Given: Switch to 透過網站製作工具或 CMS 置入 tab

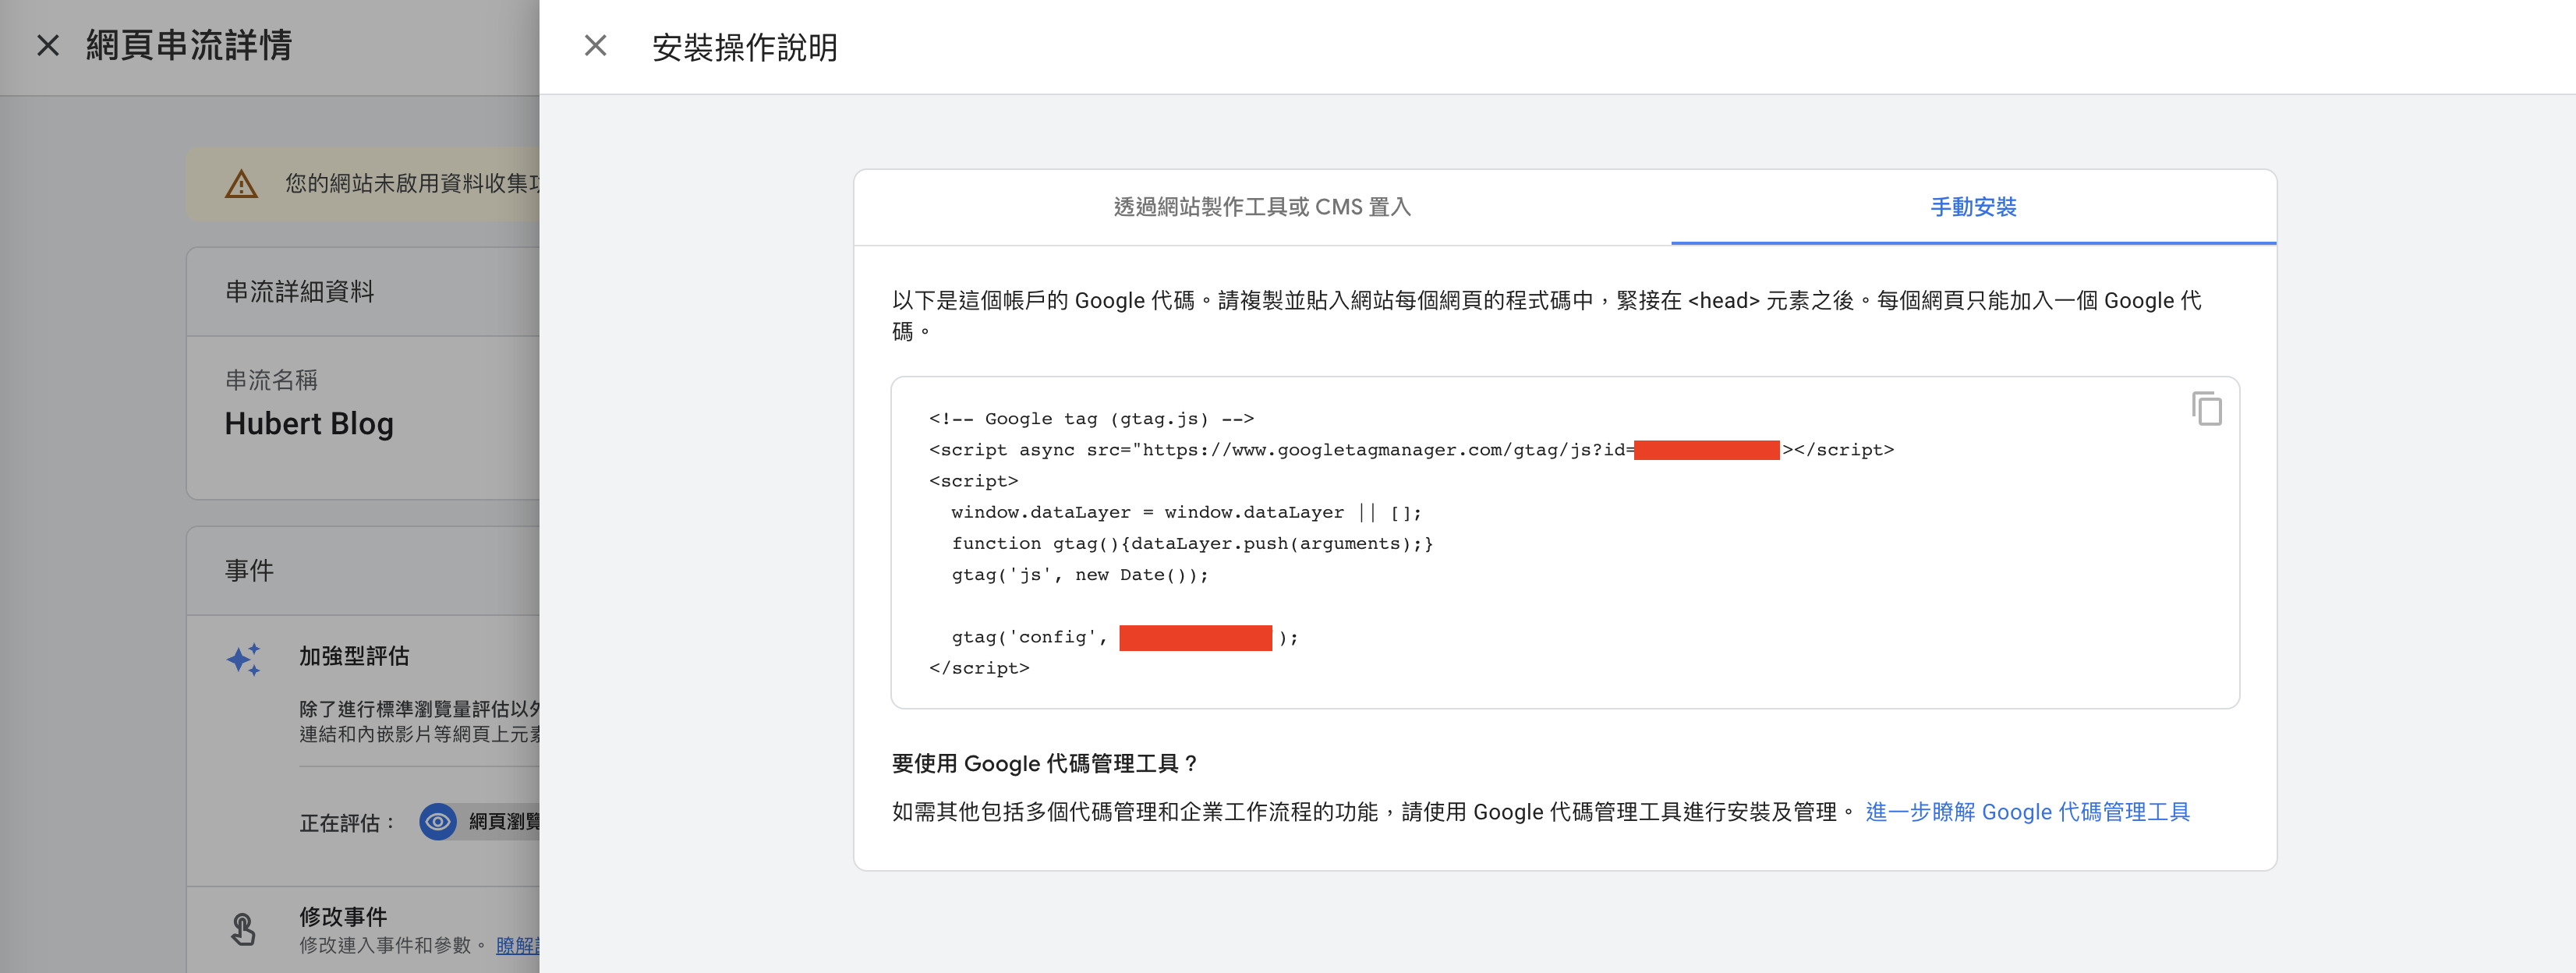Looking at the screenshot, I should coord(1262,207).
